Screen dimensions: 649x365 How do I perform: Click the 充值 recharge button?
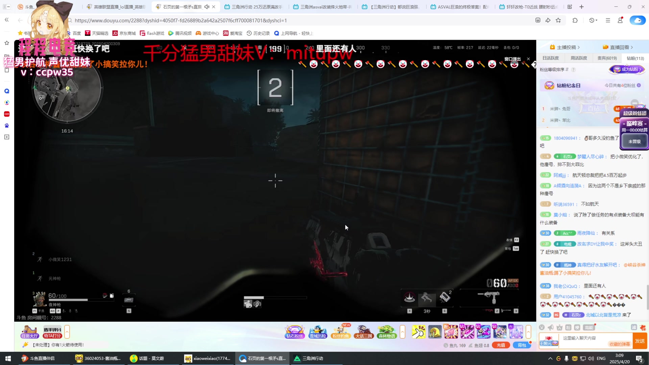[x=501, y=345]
